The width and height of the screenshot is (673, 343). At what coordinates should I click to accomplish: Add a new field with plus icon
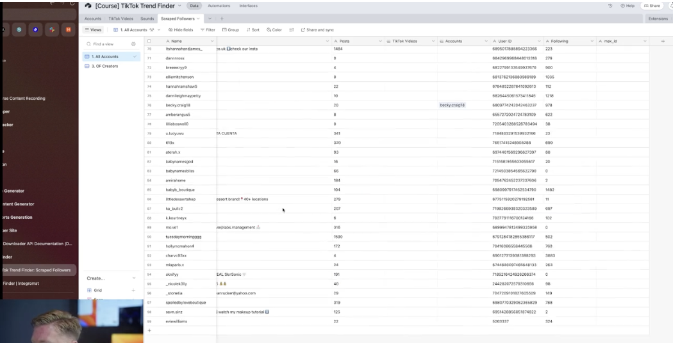pos(663,41)
